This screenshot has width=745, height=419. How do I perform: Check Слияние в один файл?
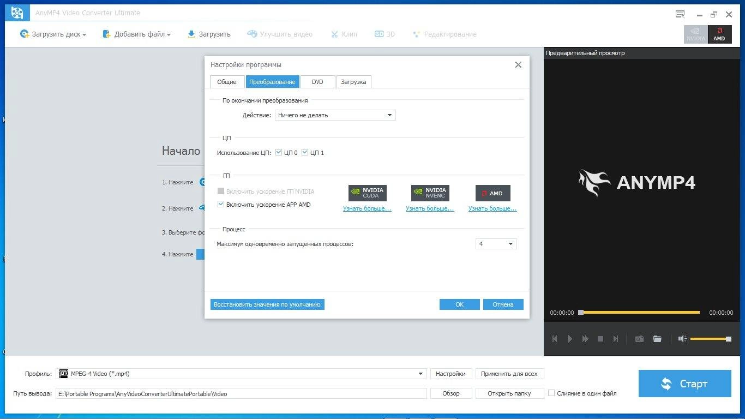(x=551, y=393)
